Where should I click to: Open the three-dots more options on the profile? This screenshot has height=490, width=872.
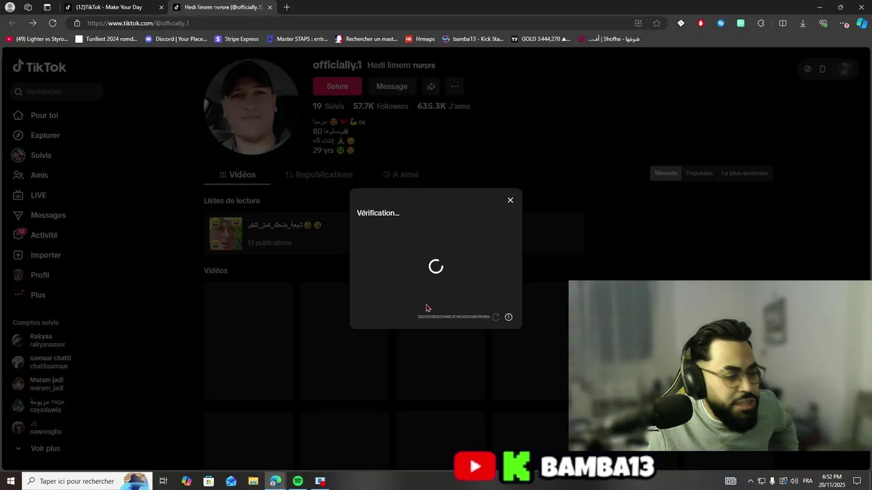pyautogui.click(x=454, y=86)
